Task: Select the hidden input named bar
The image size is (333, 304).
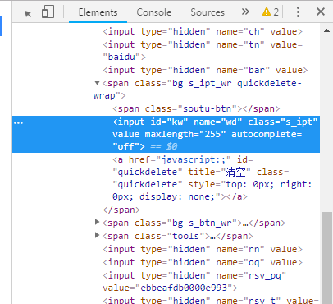Action: [x=205, y=70]
